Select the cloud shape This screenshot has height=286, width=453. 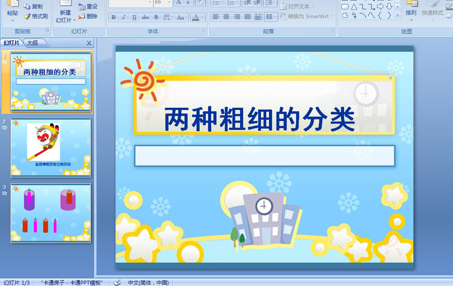point(345,15)
